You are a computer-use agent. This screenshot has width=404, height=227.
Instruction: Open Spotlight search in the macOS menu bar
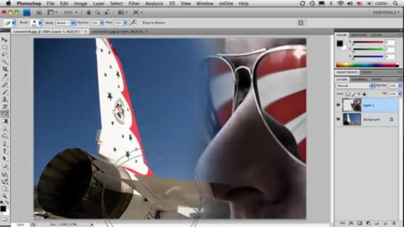pos(395,3)
